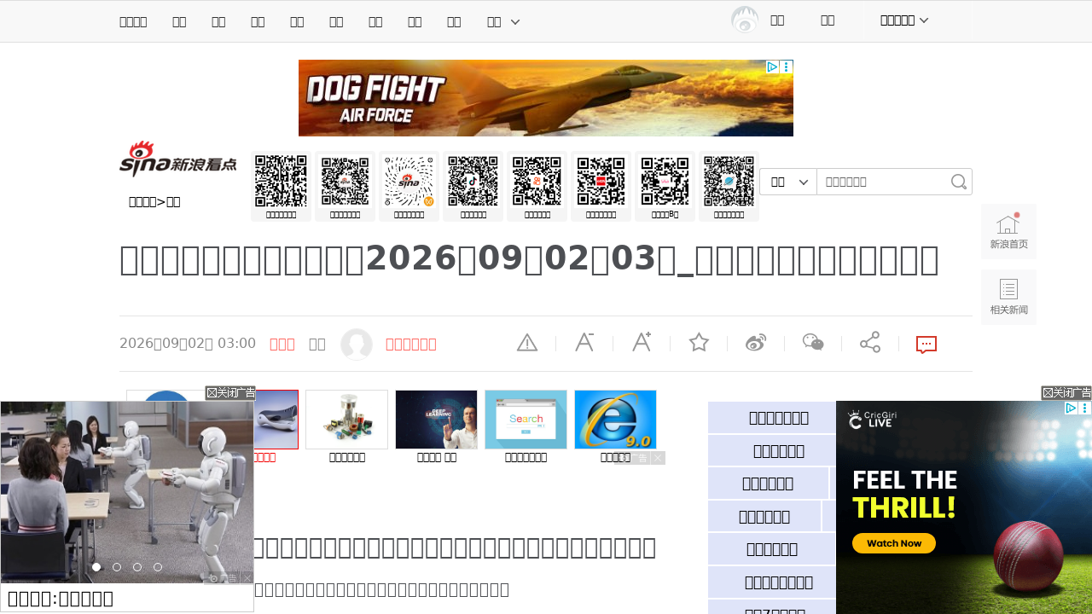1092x614 pixels.
Task: Click the search text input field
Action: (883, 182)
